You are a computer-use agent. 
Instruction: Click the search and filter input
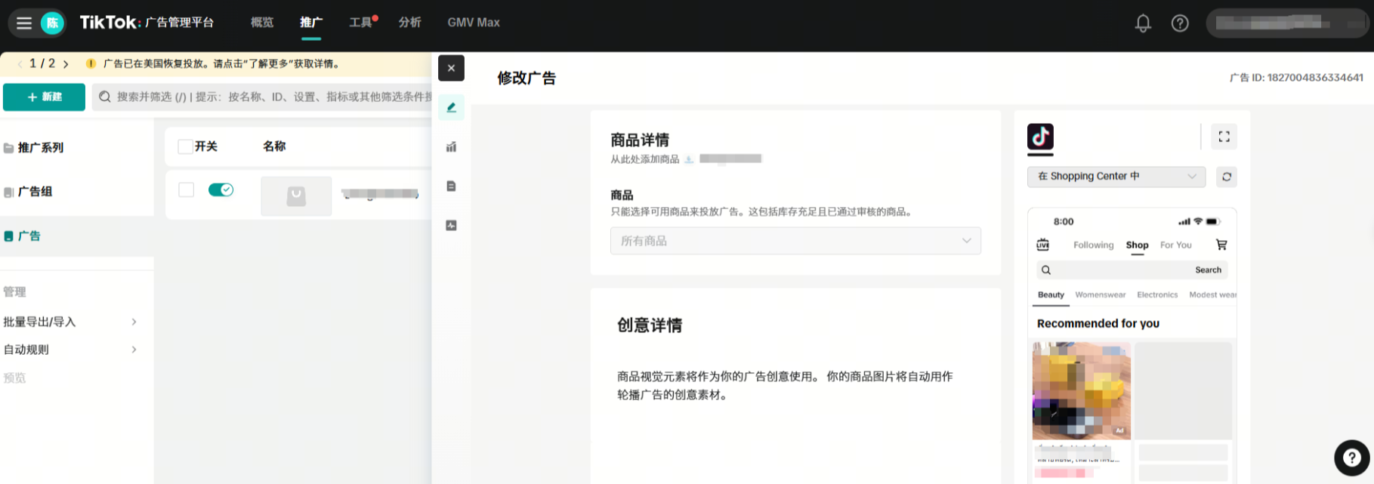pos(261,97)
